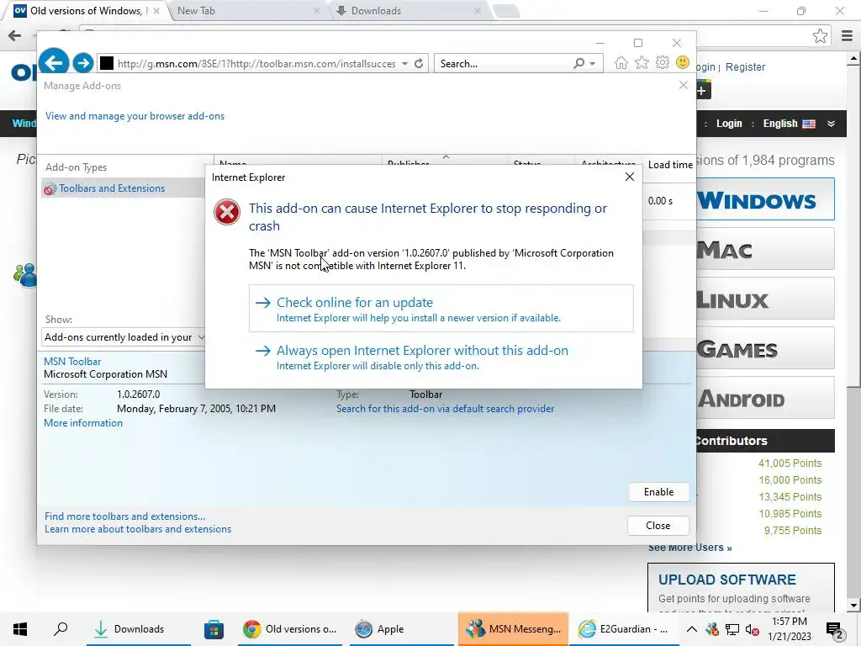Open Learn more about toolbars and extensions
This screenshot has height=646, width=861.
click(138, 529)
